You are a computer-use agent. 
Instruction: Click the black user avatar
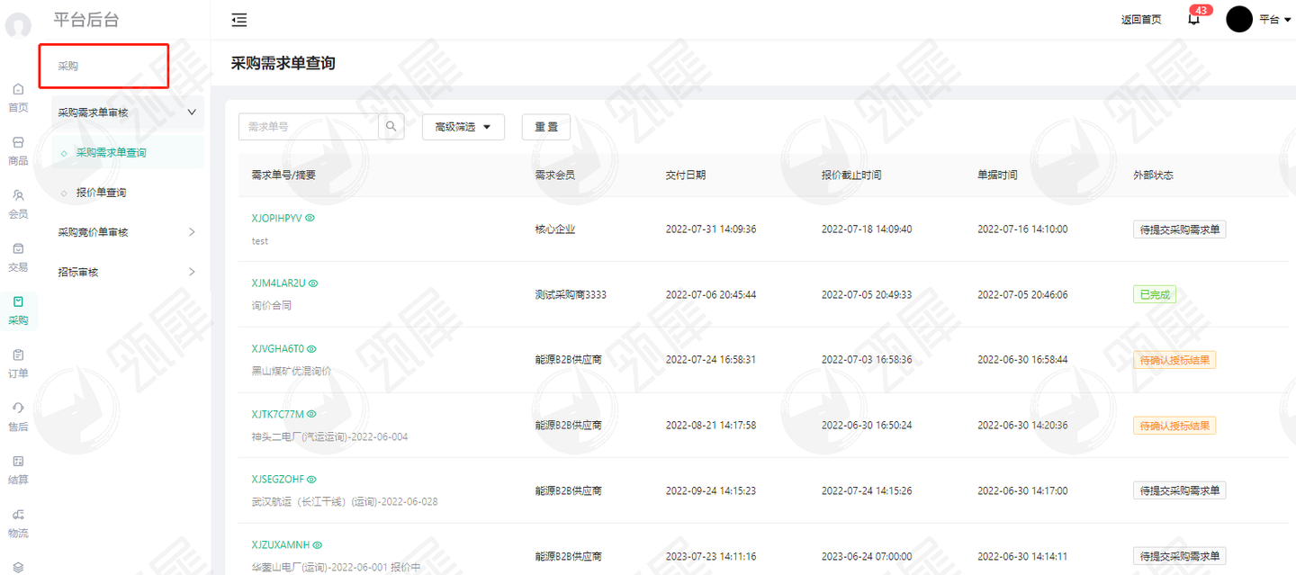pyautogui.click(x=1239, y=19)
